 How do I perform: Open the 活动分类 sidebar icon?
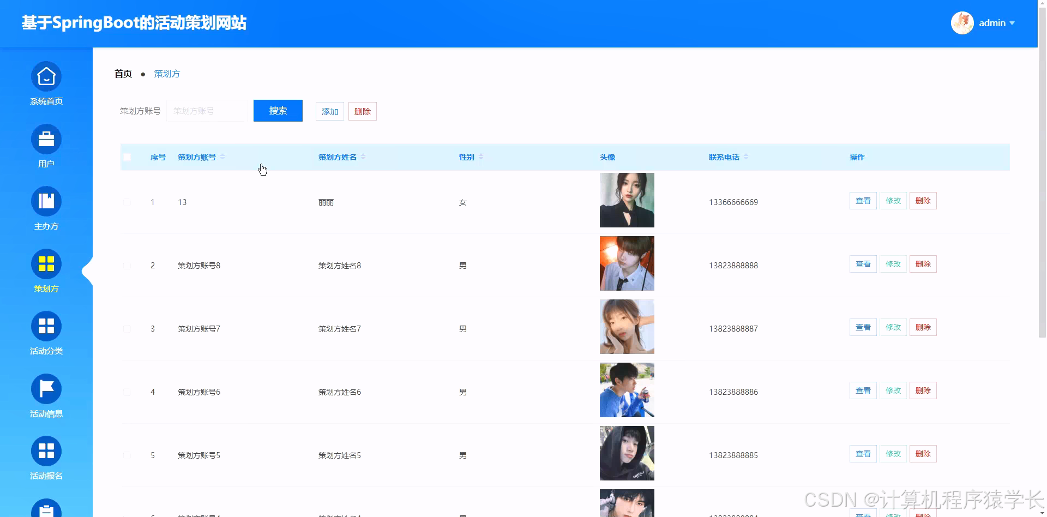pyautogui.click(x=46, y=326)
